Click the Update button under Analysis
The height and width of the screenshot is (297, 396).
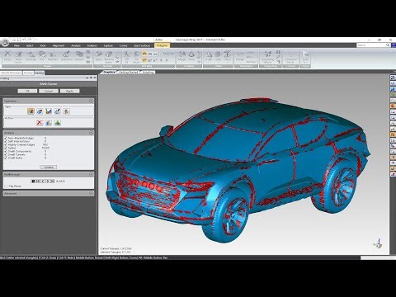(49, 167)
